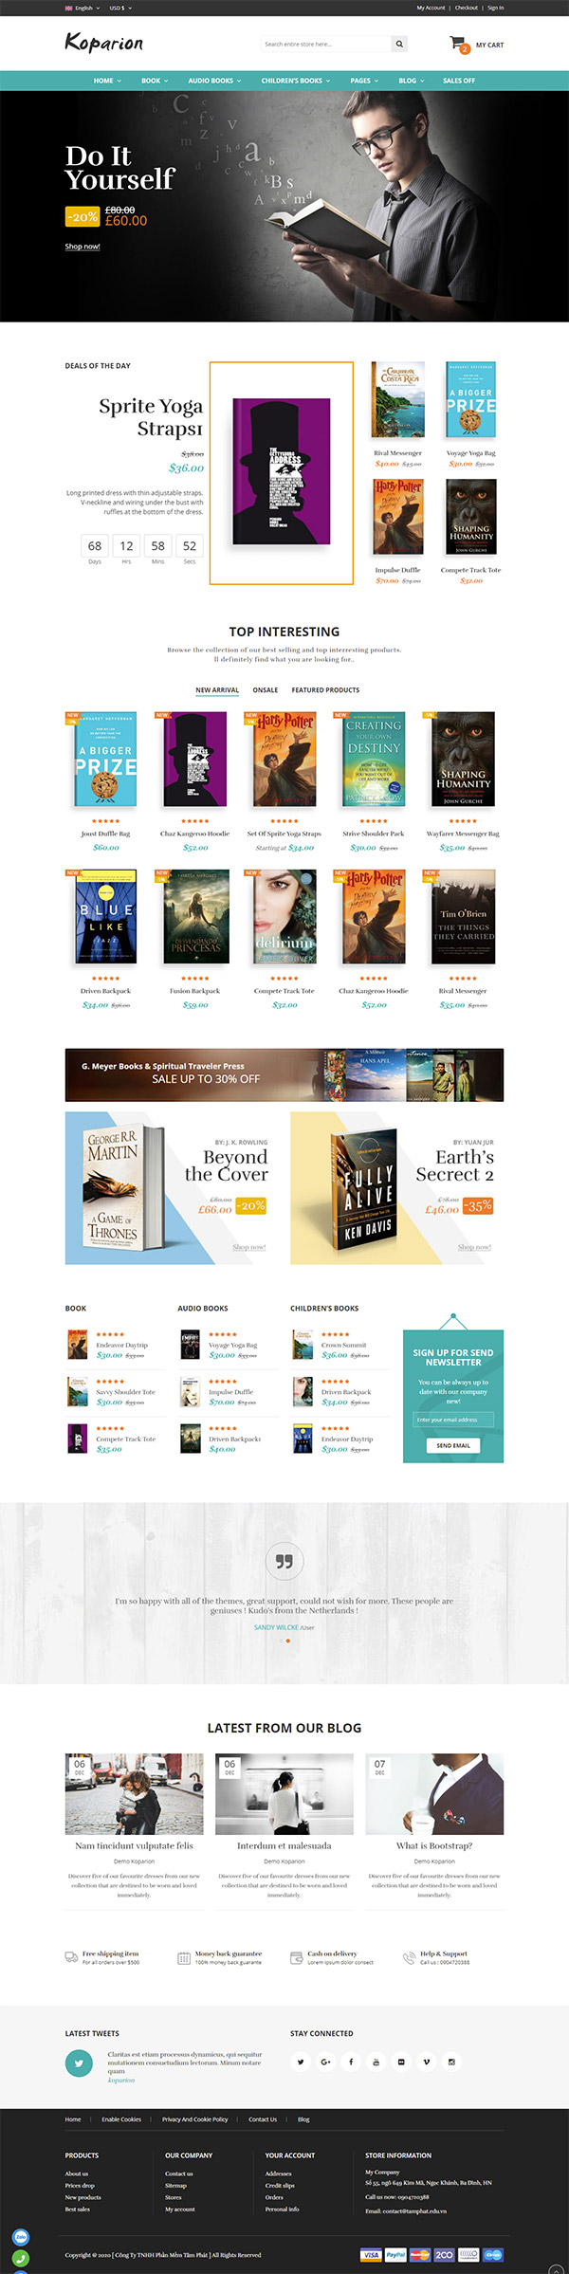Select the orange testimonial slider dot
Viewport: 569px width, 2274px height.
(x=288, y=1641)
